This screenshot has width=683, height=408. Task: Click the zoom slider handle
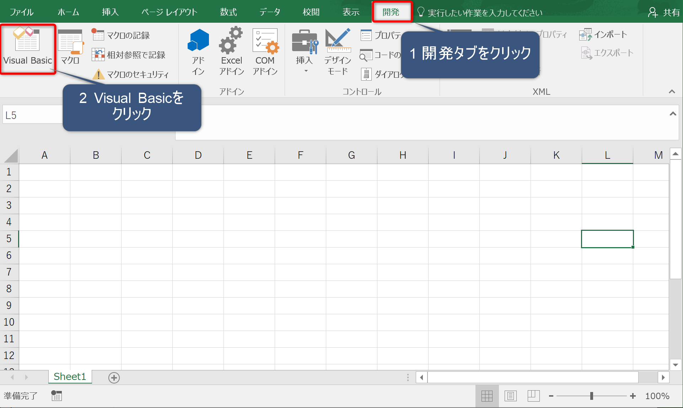point(592,396)
